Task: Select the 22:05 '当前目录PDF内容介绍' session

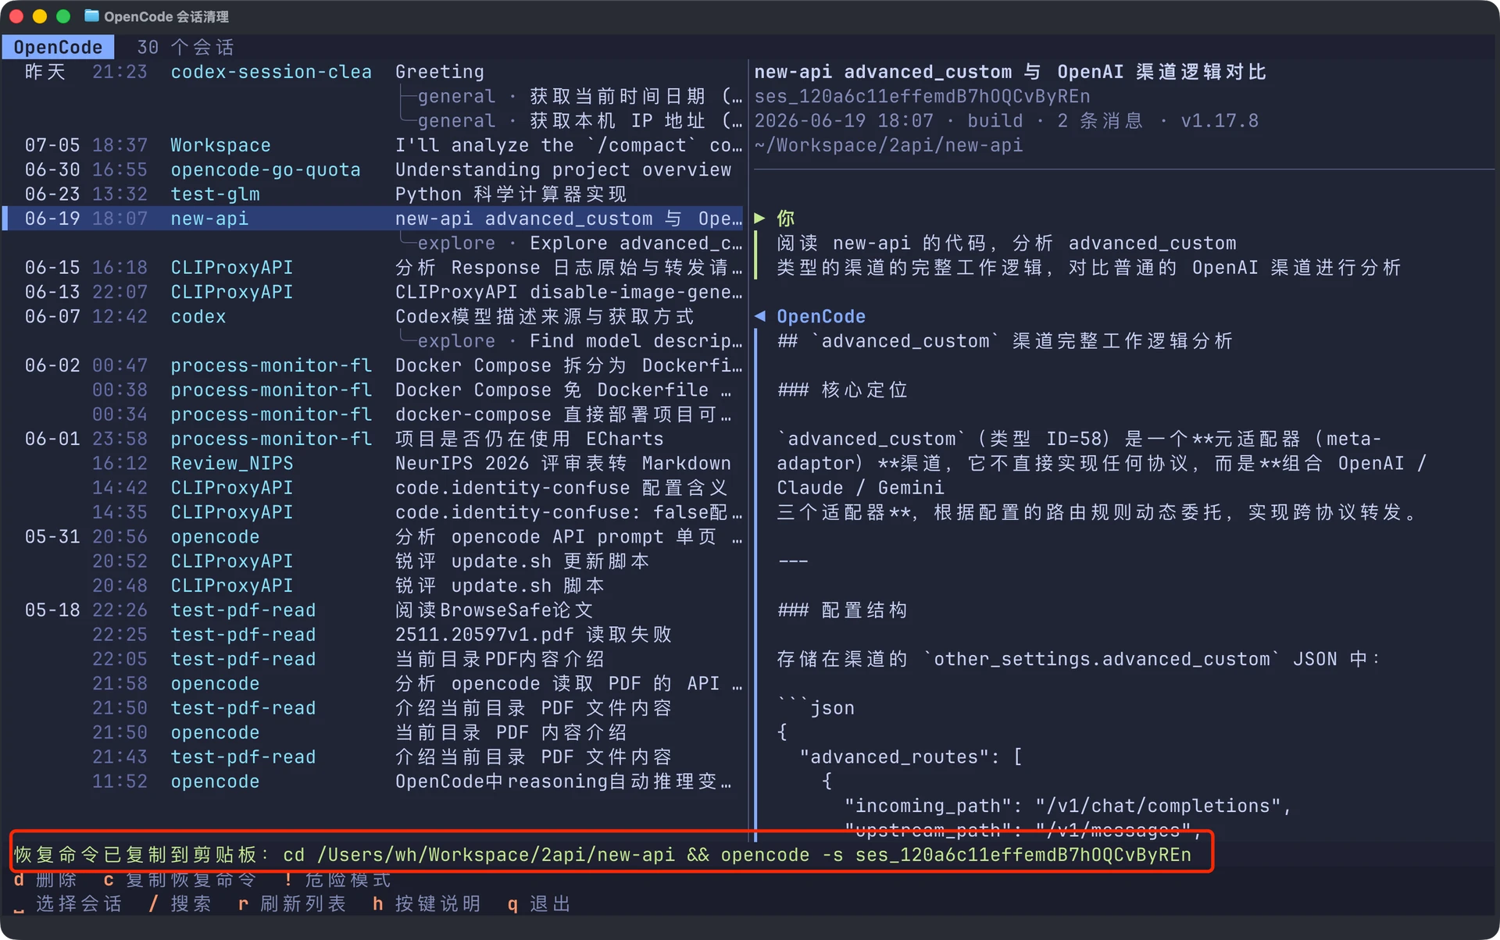Action: (373, 659)
